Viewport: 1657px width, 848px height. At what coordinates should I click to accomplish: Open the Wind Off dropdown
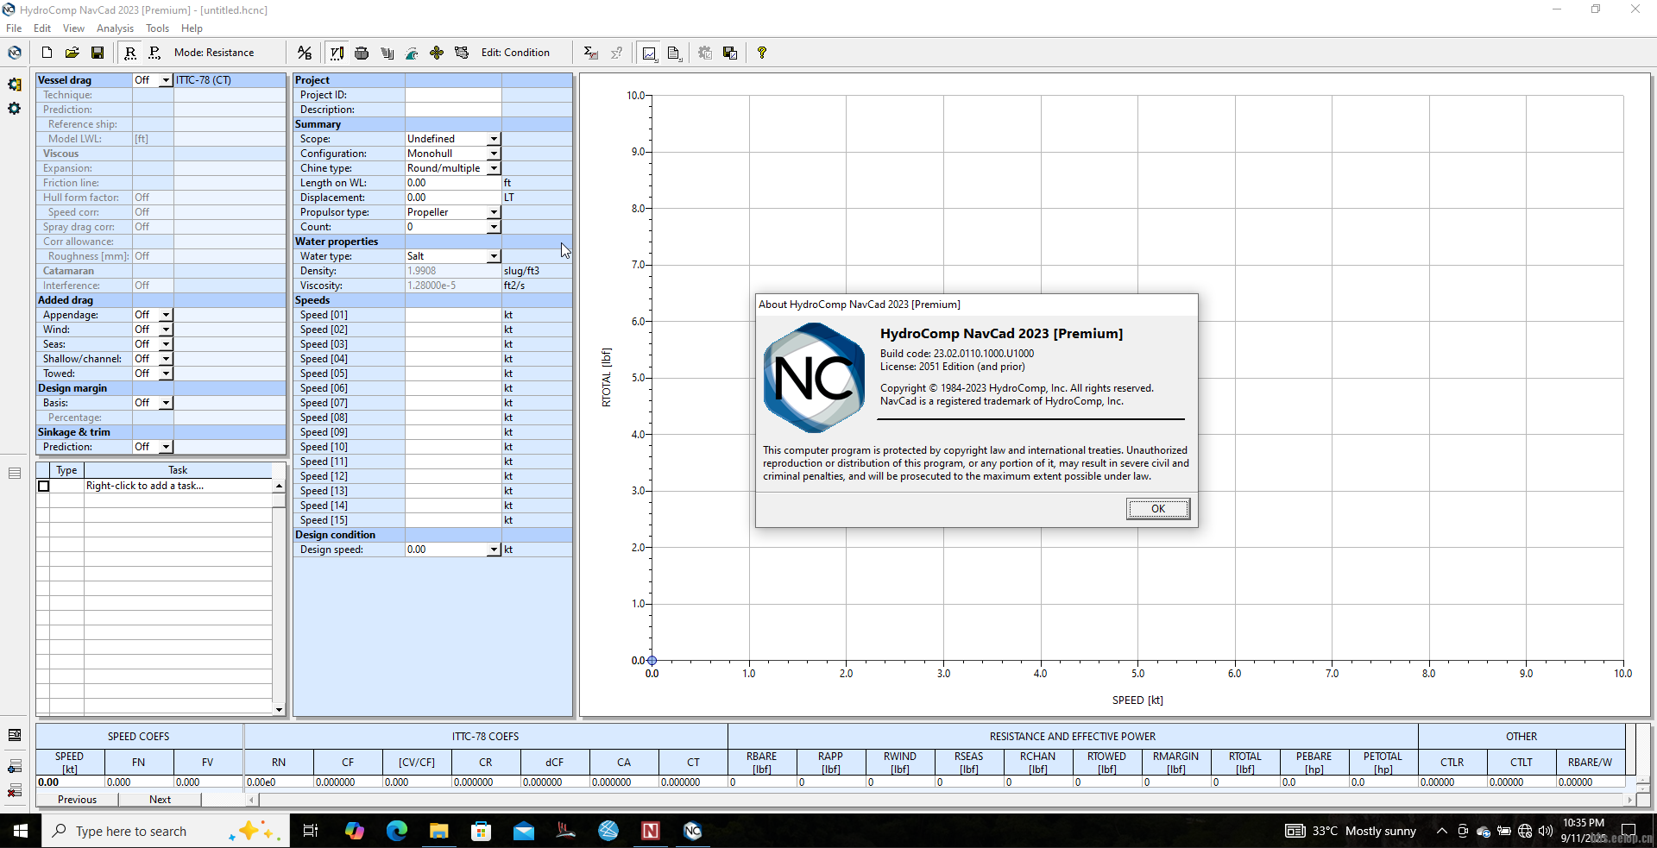coord(166,330)
